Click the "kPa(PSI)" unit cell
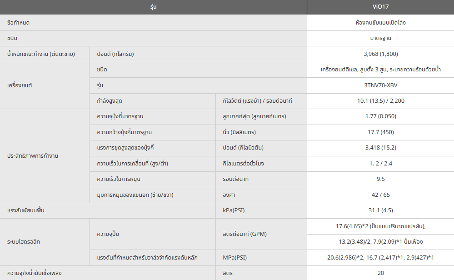 [x=234, y=210]
